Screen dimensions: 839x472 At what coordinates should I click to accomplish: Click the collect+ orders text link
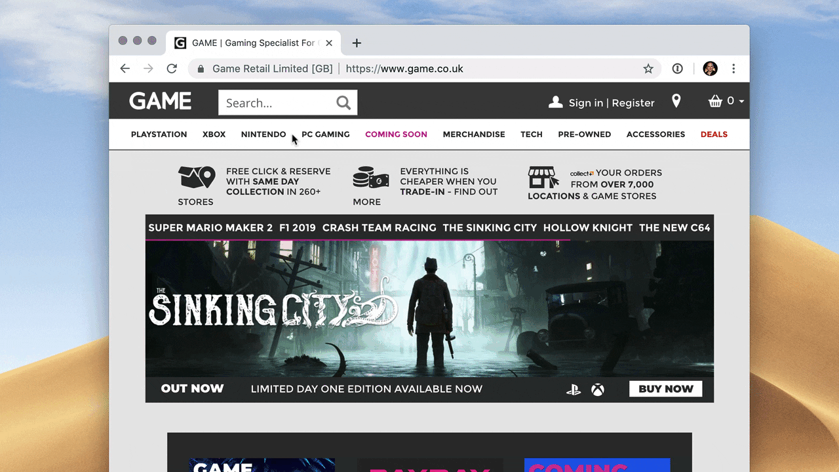(x=595, y=184)
